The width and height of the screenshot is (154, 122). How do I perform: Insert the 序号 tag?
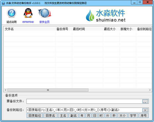pyautogui.click(x=143, y=116)
